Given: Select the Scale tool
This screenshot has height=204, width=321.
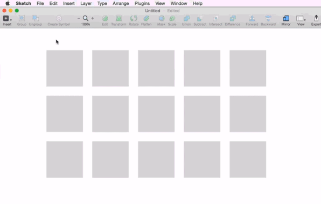Looking at the screenshot, I should click(172, 18).
